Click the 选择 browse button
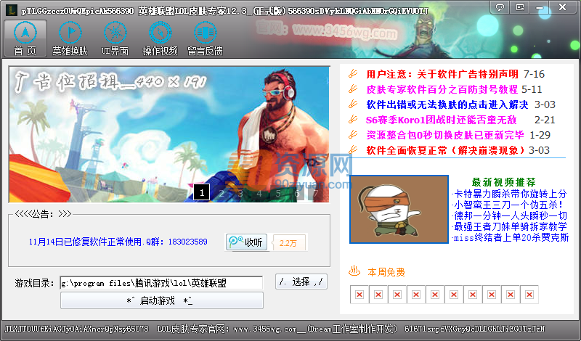Viewport: 581px width, 341px height. click(301, 282)
